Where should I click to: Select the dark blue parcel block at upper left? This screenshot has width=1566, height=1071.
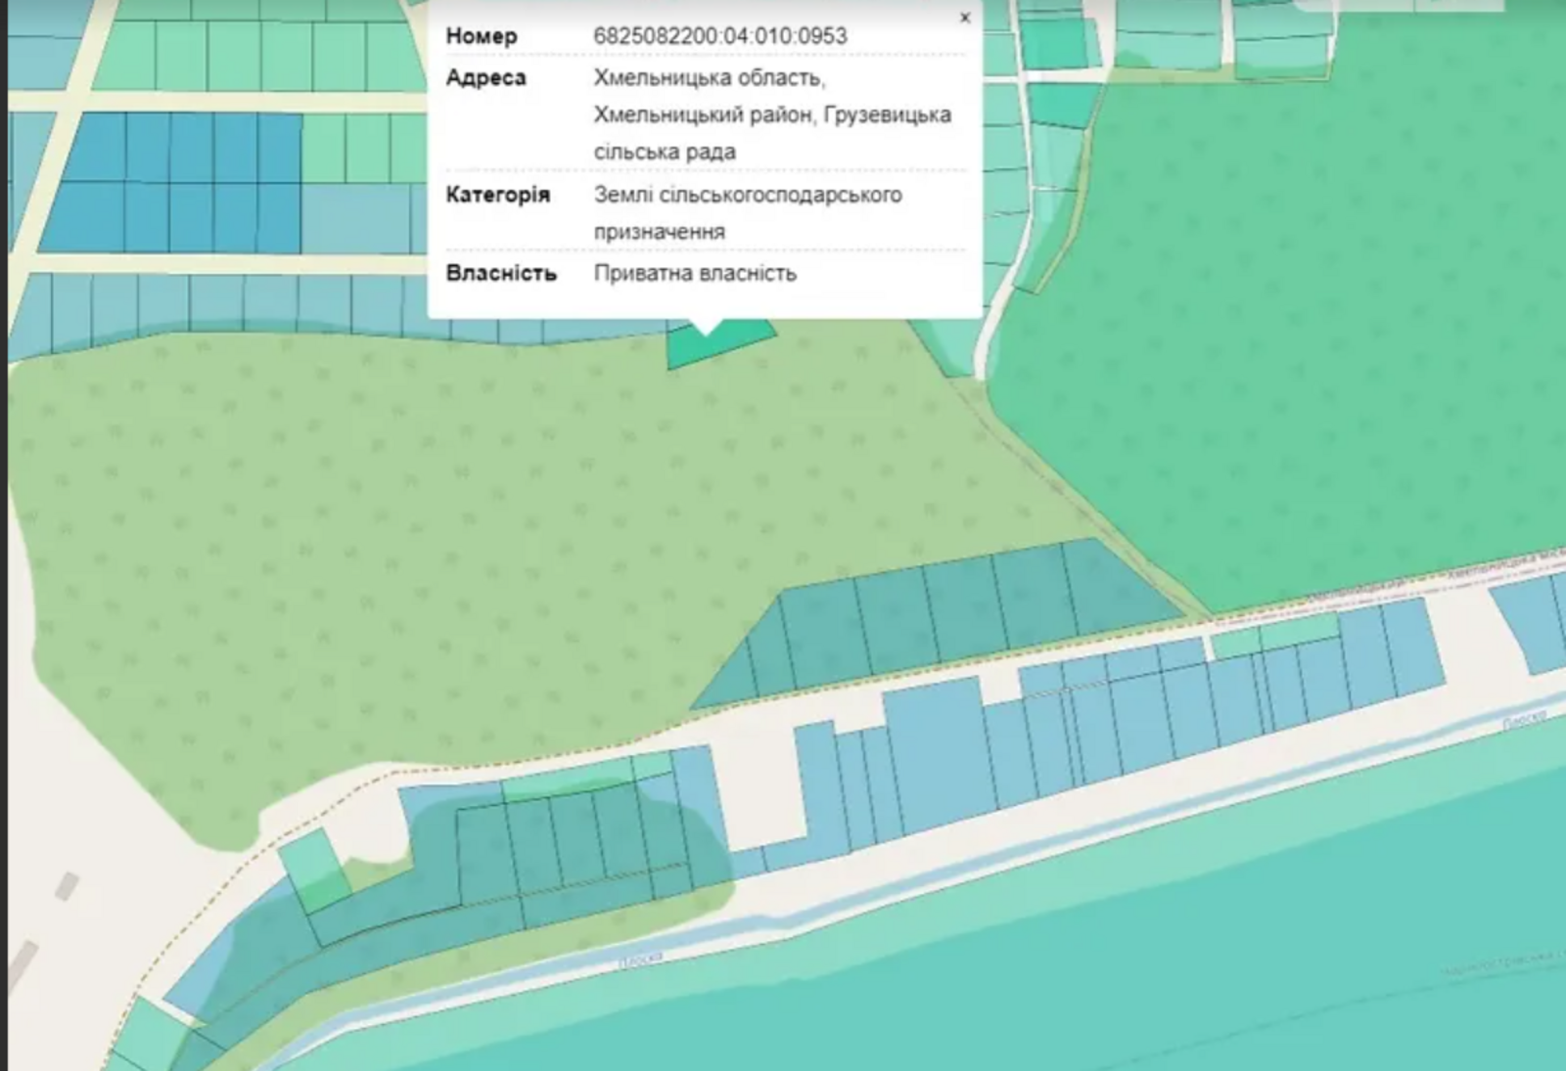[x=171, y=183]
